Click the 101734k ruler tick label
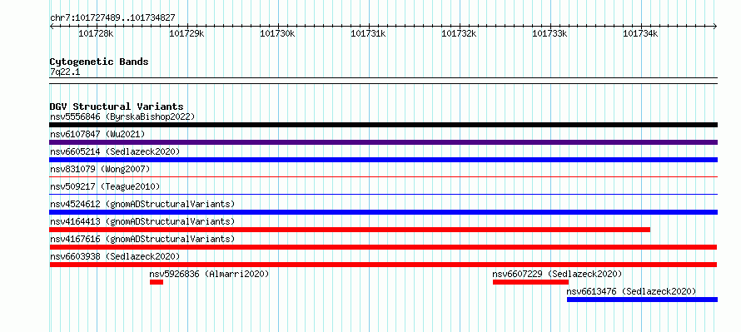 coord(640,33)
